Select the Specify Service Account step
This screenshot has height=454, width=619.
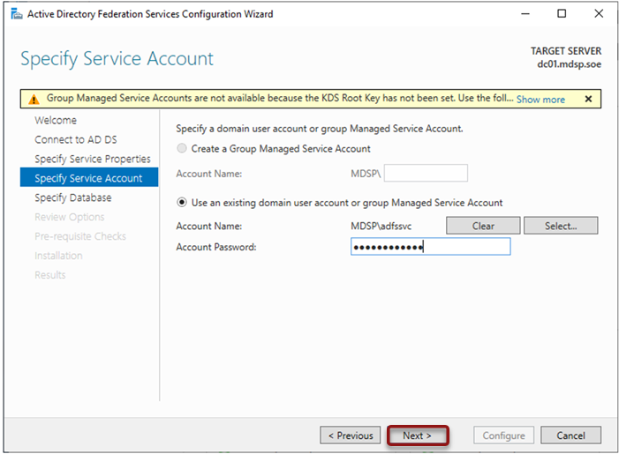coord(89,177)
